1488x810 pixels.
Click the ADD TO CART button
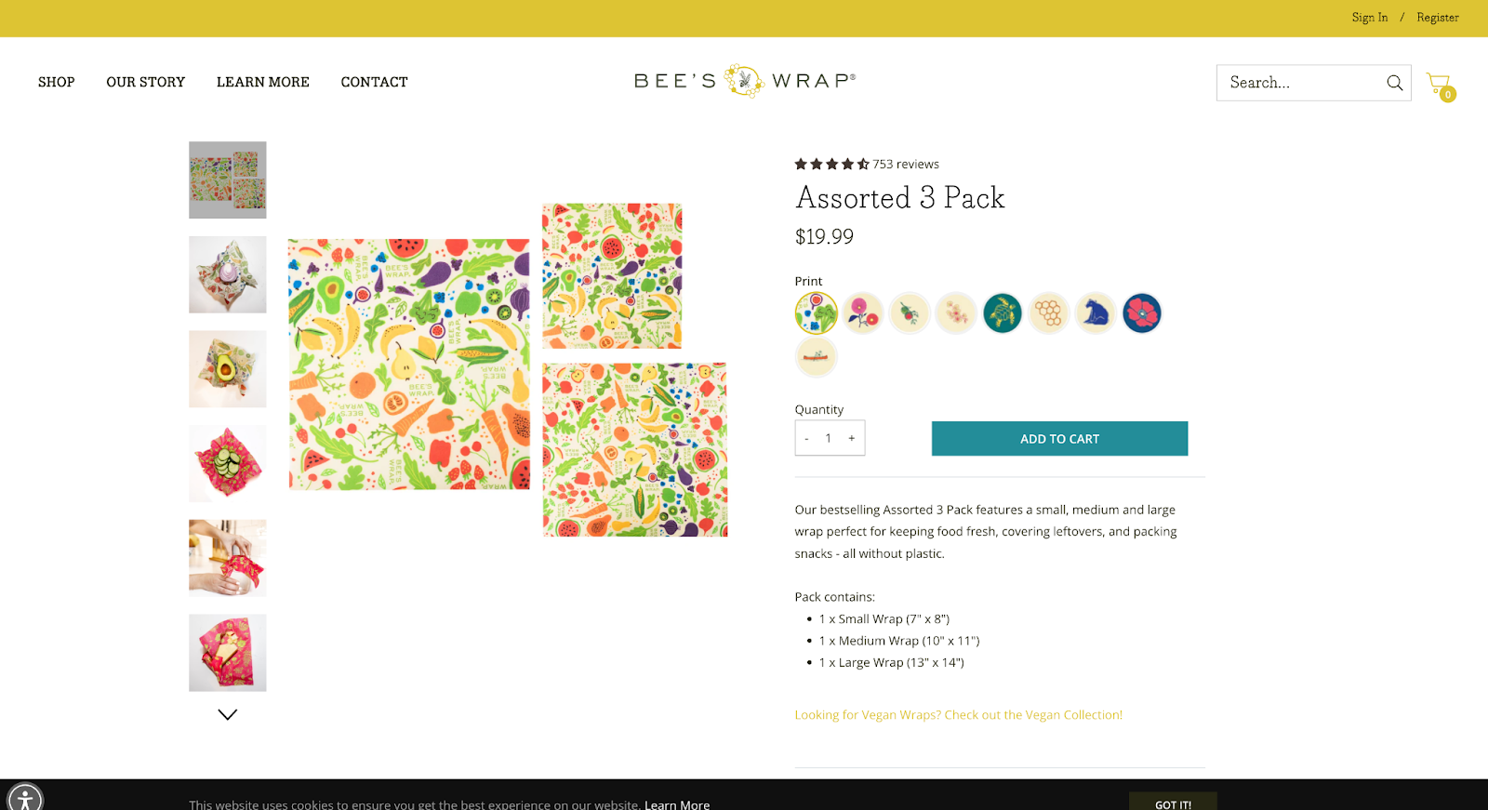(x=1059, y=438)
